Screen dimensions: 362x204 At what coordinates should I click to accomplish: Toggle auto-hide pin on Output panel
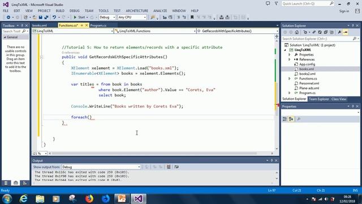(x=271, y=160)
